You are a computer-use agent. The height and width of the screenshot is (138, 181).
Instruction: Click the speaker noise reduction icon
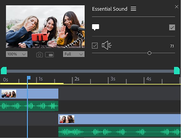pos(107,45)
